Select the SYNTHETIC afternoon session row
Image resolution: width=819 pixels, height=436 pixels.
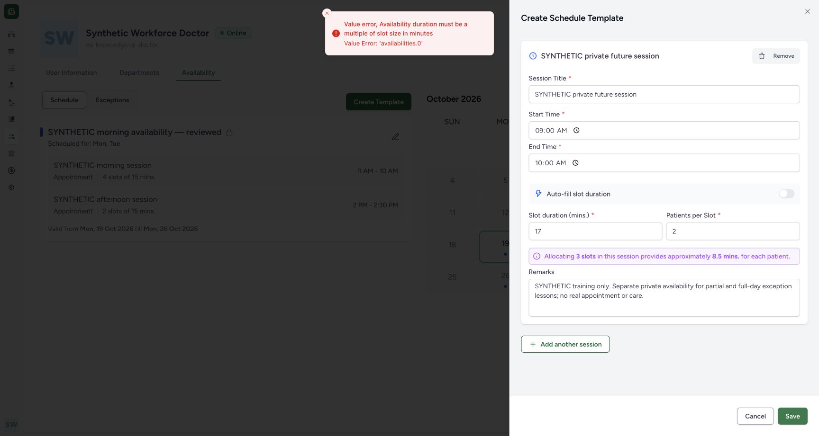pyautogui.click(x=226, y=205)
